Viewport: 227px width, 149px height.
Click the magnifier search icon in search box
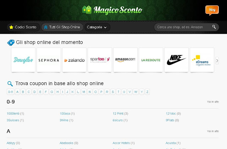(214, 27)
